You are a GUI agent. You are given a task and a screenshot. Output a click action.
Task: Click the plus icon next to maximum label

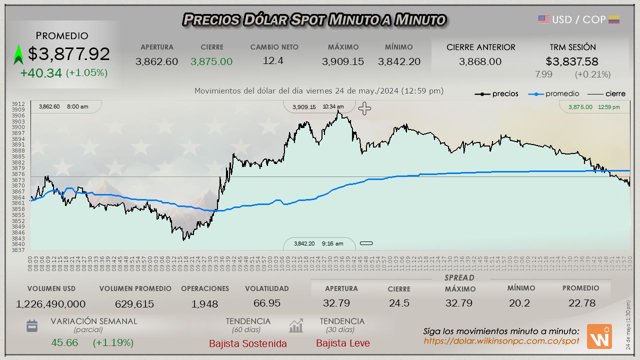tap(364, 108)
